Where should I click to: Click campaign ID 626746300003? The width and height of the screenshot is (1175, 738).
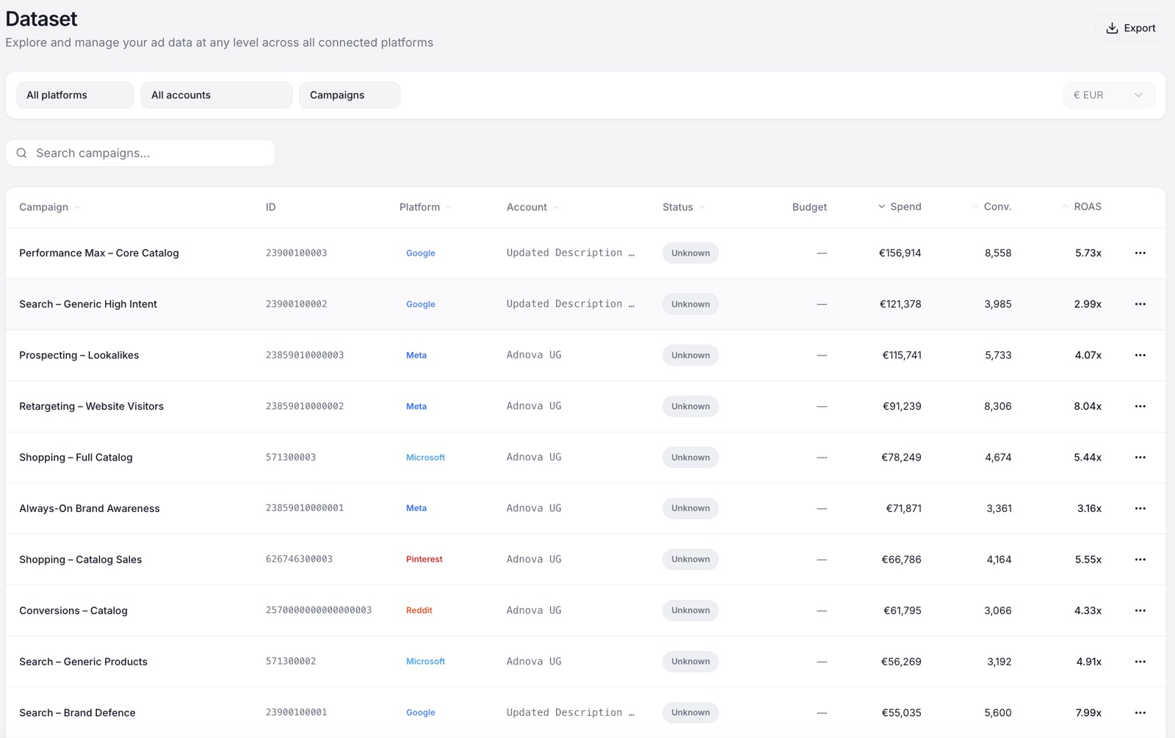pyautogui.click(x=300, y=559)
